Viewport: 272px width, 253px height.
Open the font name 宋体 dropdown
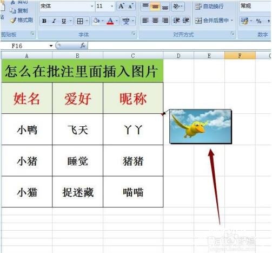tap(92, 7)
